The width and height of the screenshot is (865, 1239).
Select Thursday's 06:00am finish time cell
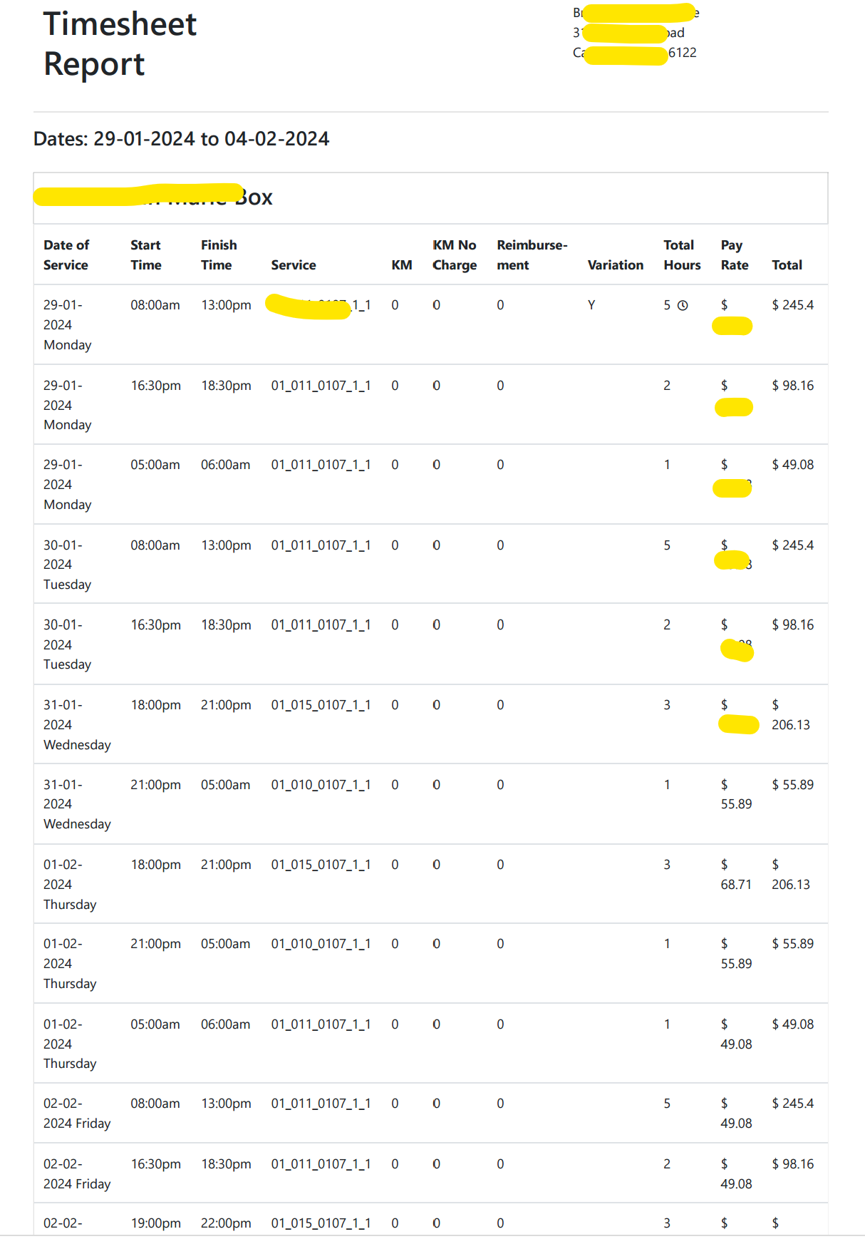[225, 1024]
